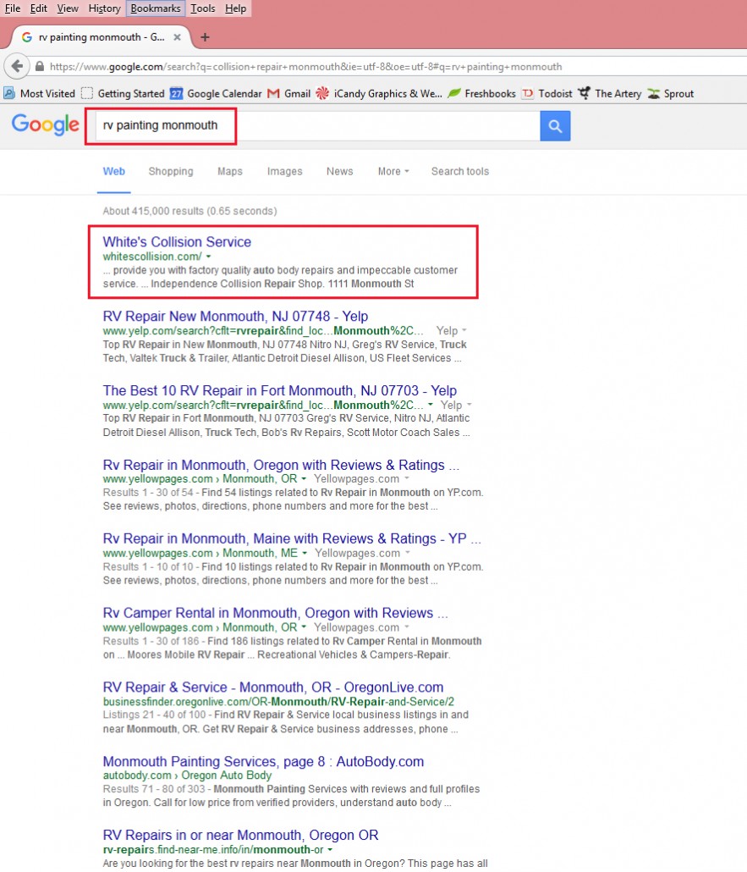Open the File menu

(12, 8)
